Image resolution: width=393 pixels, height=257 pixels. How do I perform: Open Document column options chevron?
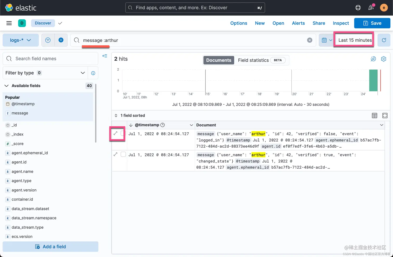coord(382,125)
